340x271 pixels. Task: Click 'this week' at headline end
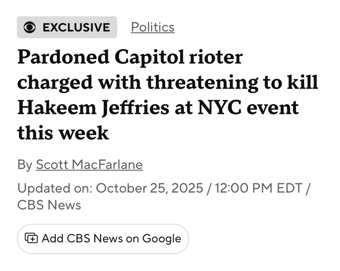pyautogui.click(x=63, y=133)
